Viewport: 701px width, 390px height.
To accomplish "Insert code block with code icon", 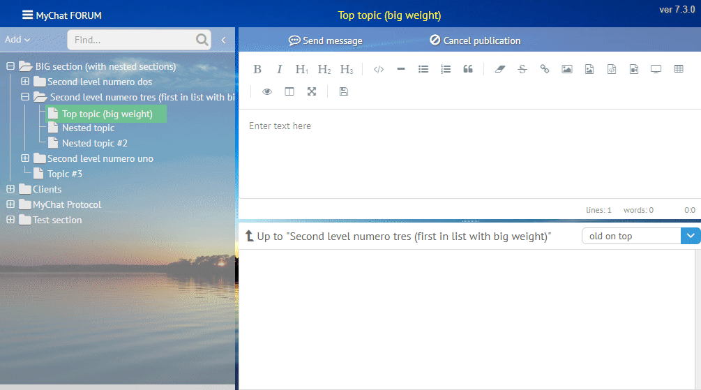I will tap(379, 69).
